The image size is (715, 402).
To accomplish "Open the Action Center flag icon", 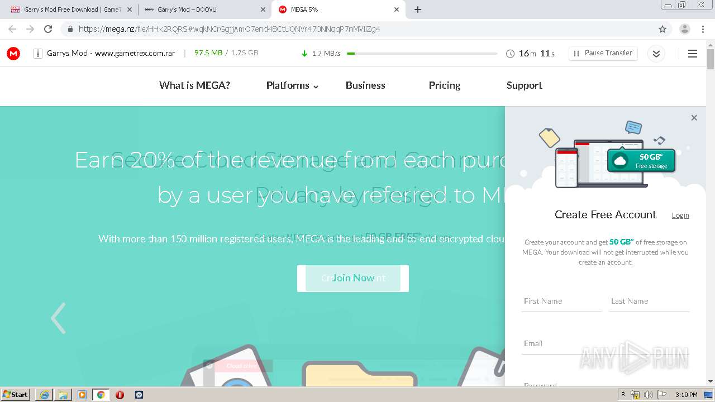I will point(661,394).
